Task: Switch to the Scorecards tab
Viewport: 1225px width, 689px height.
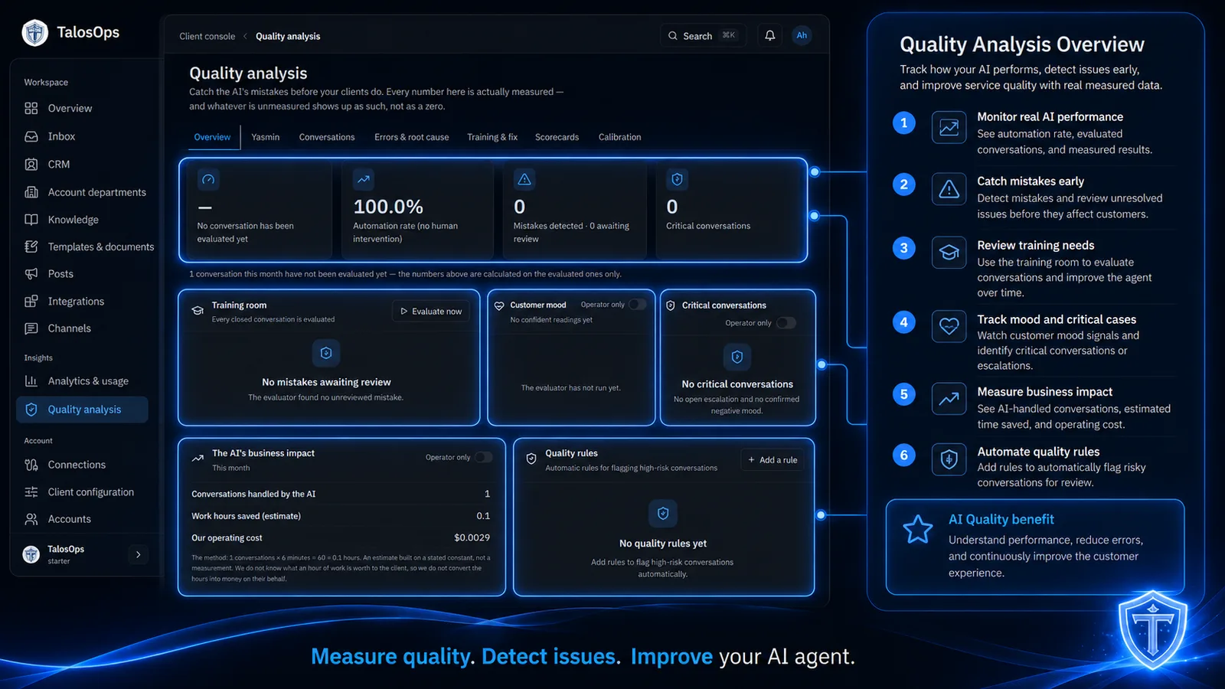Action: (557, 137)
